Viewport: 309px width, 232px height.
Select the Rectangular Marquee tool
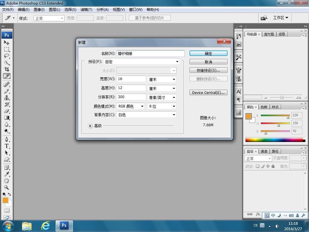pos(7,49)
